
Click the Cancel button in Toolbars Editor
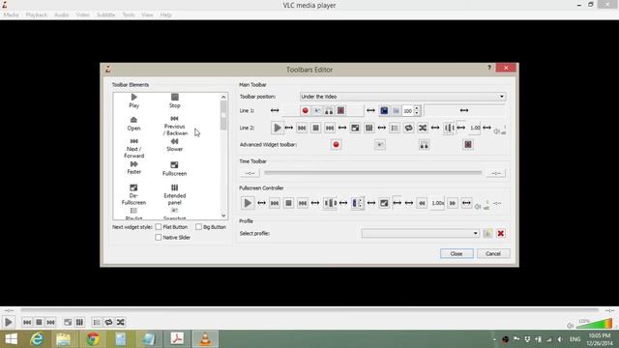click(x=493, y=253)
